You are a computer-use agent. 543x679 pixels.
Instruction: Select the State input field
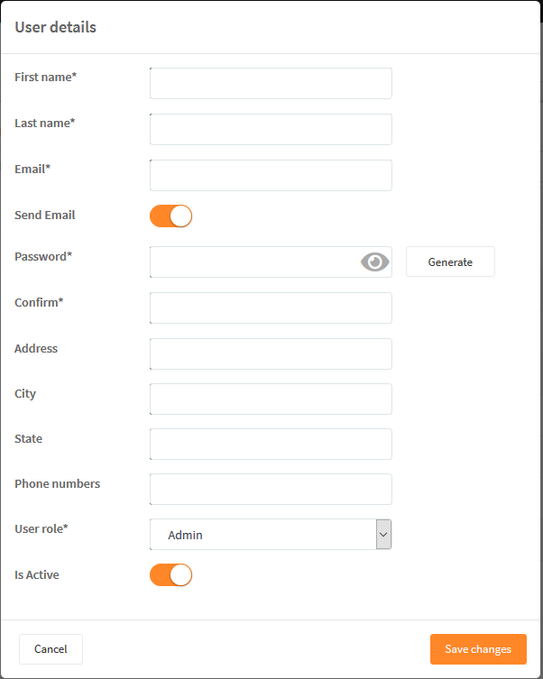pyautogui.click(x=271, y=444)
